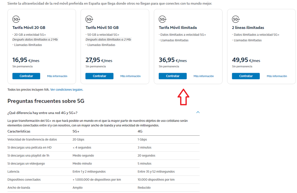Collapse the 4G vs 5G+ question chevron

pyautogui.click(x=198, y=112)
